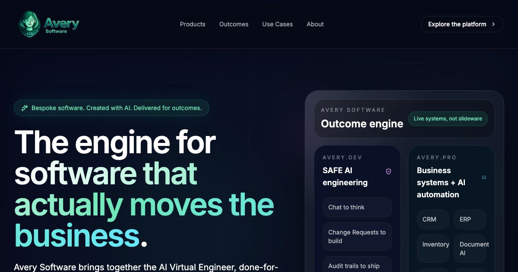Click the Explore the platform button
Image resolution: width=518 pixels, height=272 pixels.
pos(462,24)
